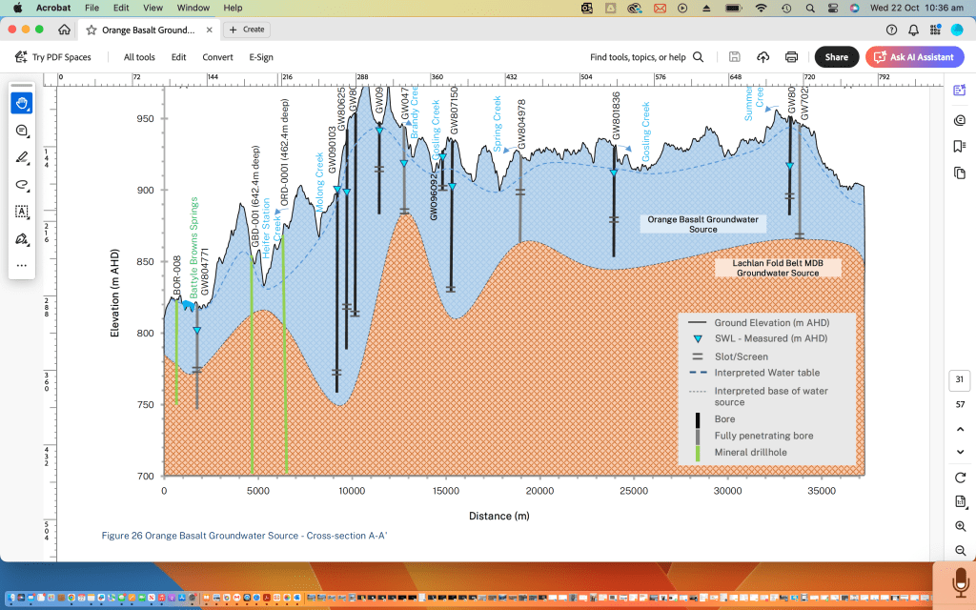This screenshot has height=610, width=976.
Task: Expand more tools with three dots
Action: tap(22, 265)
